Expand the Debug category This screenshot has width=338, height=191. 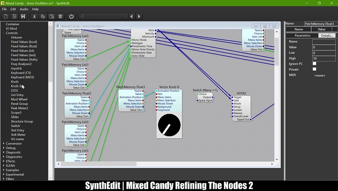coord(3,148)
